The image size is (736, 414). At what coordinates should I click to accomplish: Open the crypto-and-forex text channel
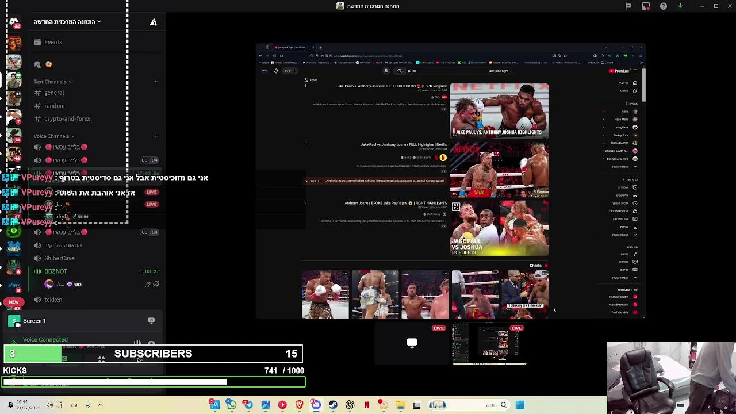point(67,118)
